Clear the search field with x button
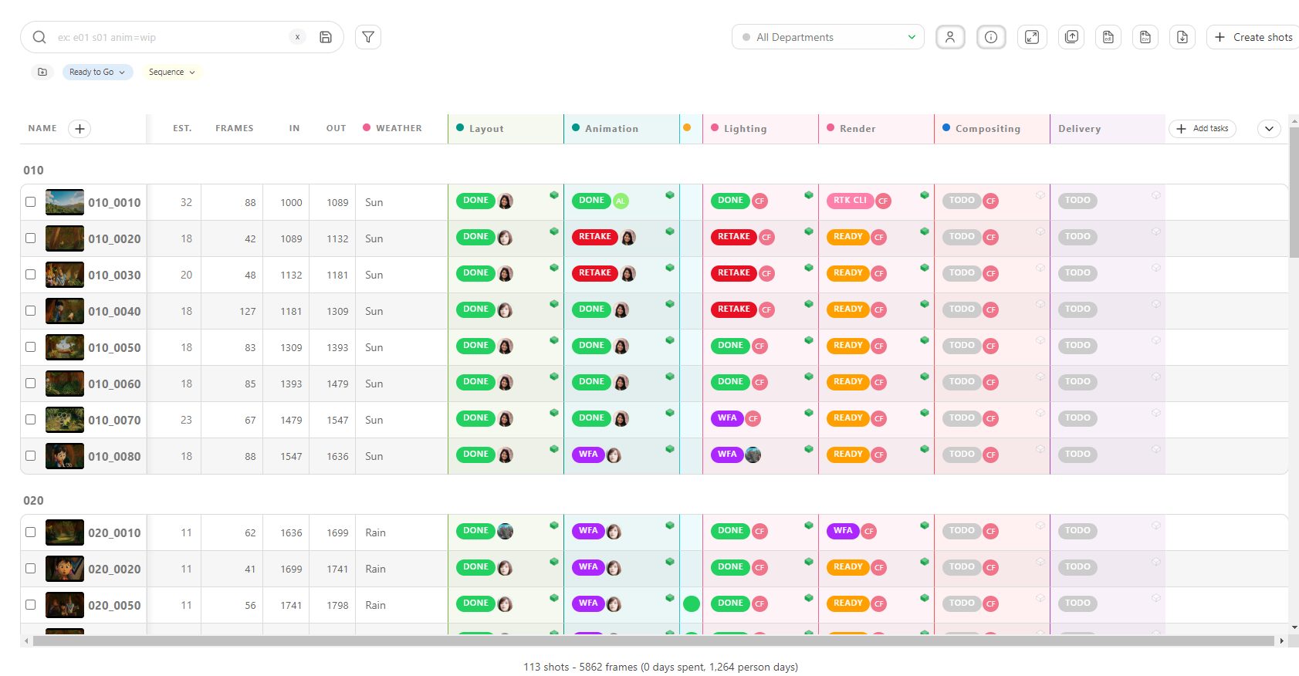 [x=297, y=37]
